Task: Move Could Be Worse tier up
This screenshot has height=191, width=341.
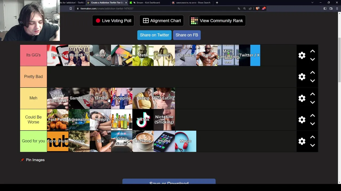Action: (x=312, y=116)
